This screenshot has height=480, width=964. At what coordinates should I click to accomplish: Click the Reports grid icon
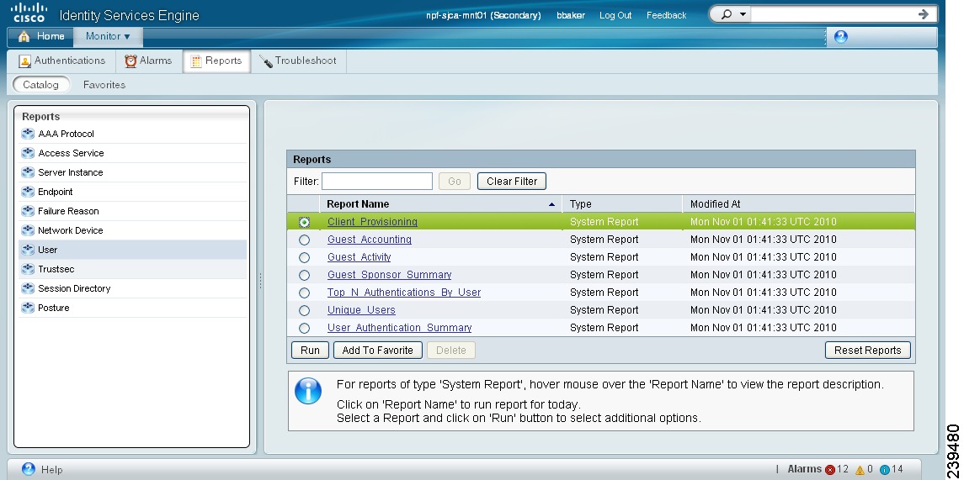195,61
